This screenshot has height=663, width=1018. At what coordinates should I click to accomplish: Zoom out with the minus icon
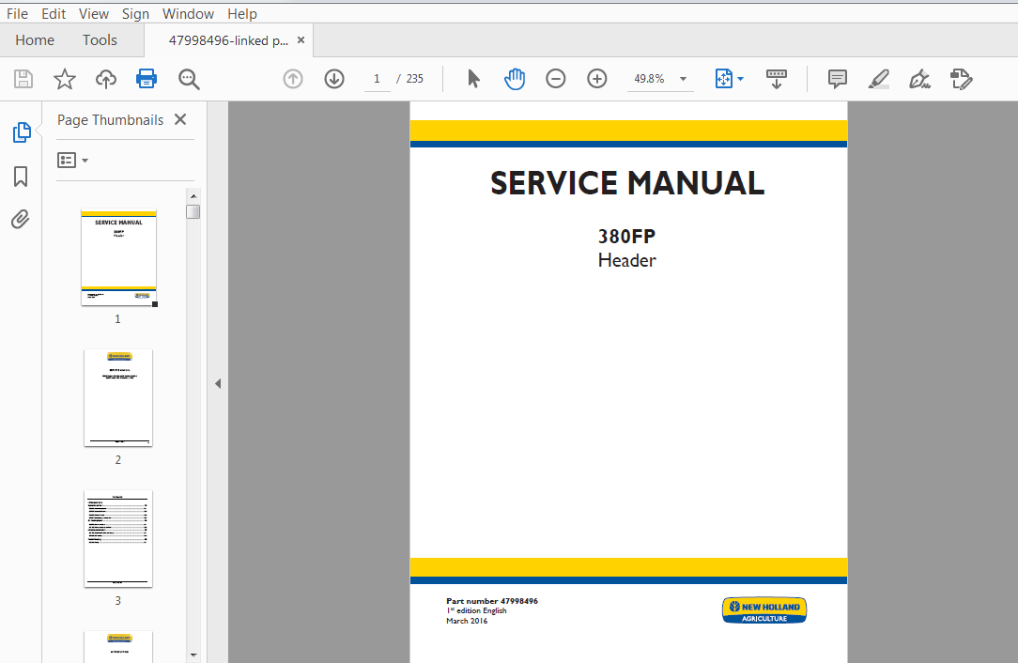556,79
